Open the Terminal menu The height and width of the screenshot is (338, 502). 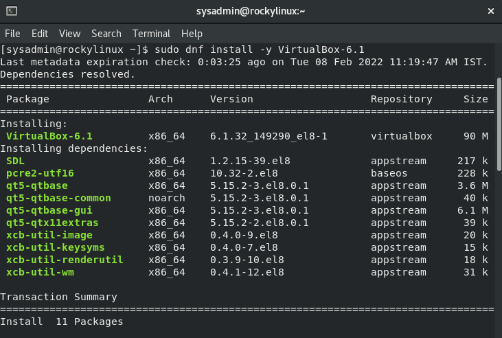(x=152, y=34)
